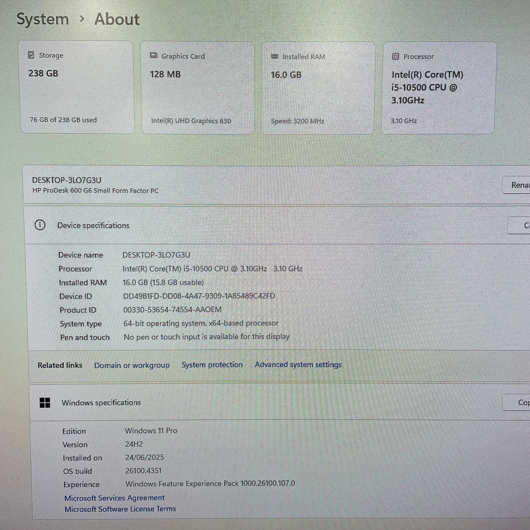530x530 pixels.
Task: Collapse the Processor summary card
Action: (x=438, y=87)
